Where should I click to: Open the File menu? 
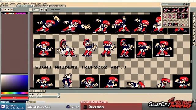(x=2, y=3)
